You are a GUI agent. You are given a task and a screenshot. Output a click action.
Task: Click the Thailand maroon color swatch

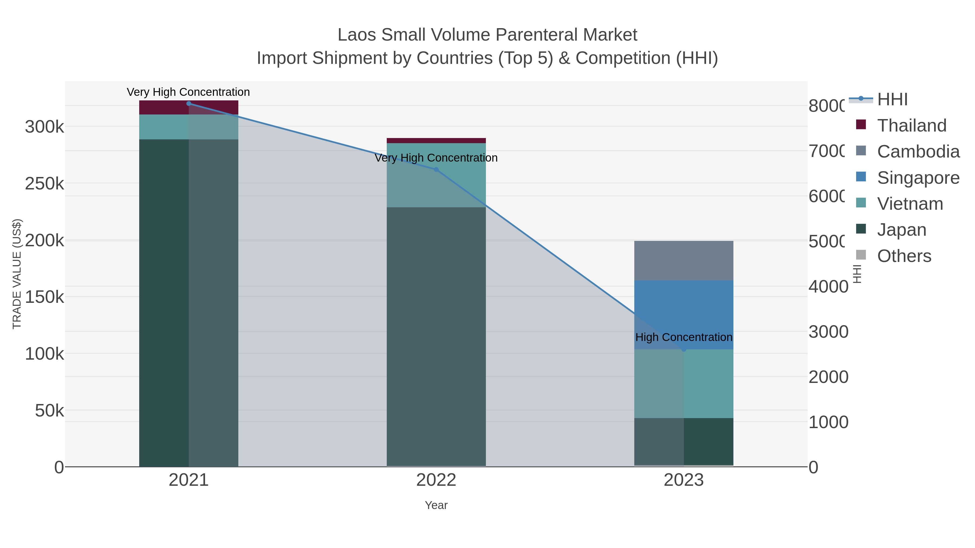tap(861, 124)
